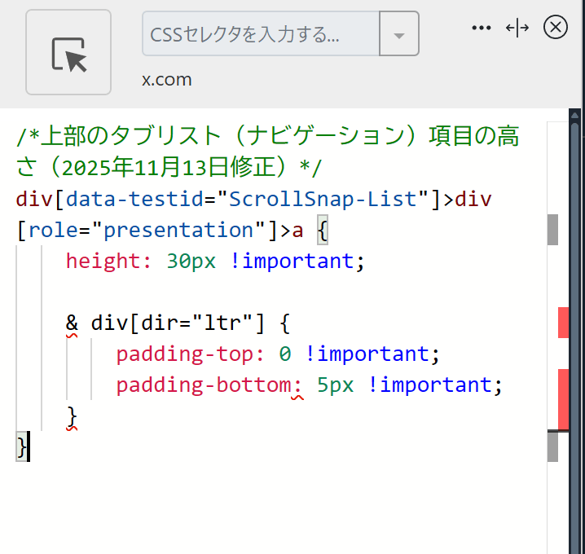Image resolution: width=585 pixels, height=554 pixels.
Task: Click the switch panel side arrows icon
Action: [517, 28]
